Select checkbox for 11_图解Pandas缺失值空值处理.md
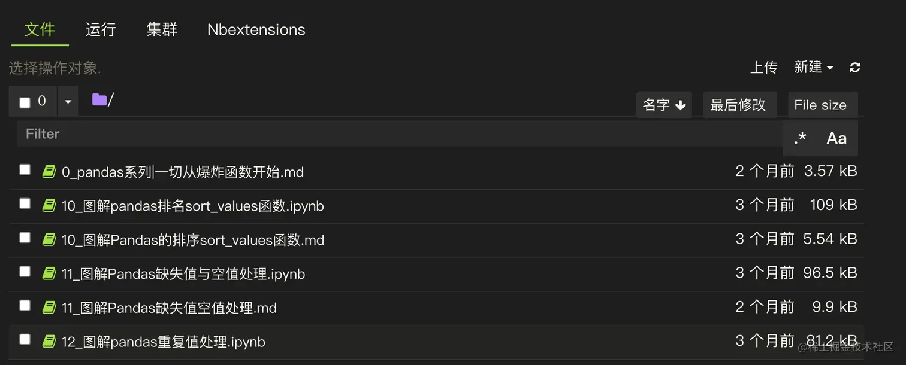This screenshot has height=365, width=906. 25,305
